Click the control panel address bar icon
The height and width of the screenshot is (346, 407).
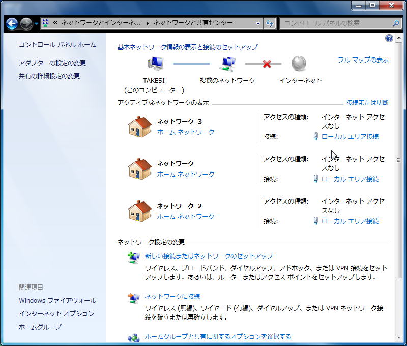click(x=45, y=23)
